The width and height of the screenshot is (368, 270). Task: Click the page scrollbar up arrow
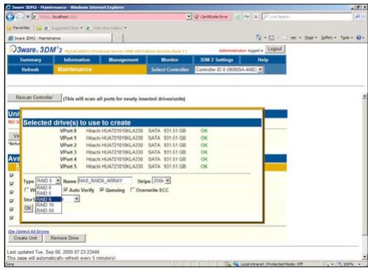click(x=364, y=96)
